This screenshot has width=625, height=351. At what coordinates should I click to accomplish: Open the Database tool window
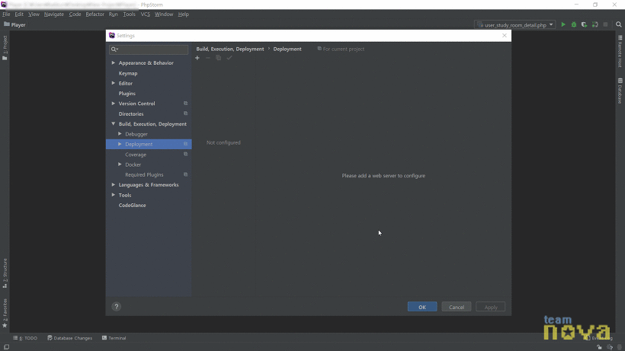point(620,91)
